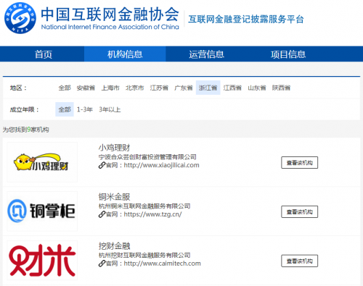The height and width of the screenshot is (286, 363).
Task: Filter region by 山东省
Action: point(257,88)
